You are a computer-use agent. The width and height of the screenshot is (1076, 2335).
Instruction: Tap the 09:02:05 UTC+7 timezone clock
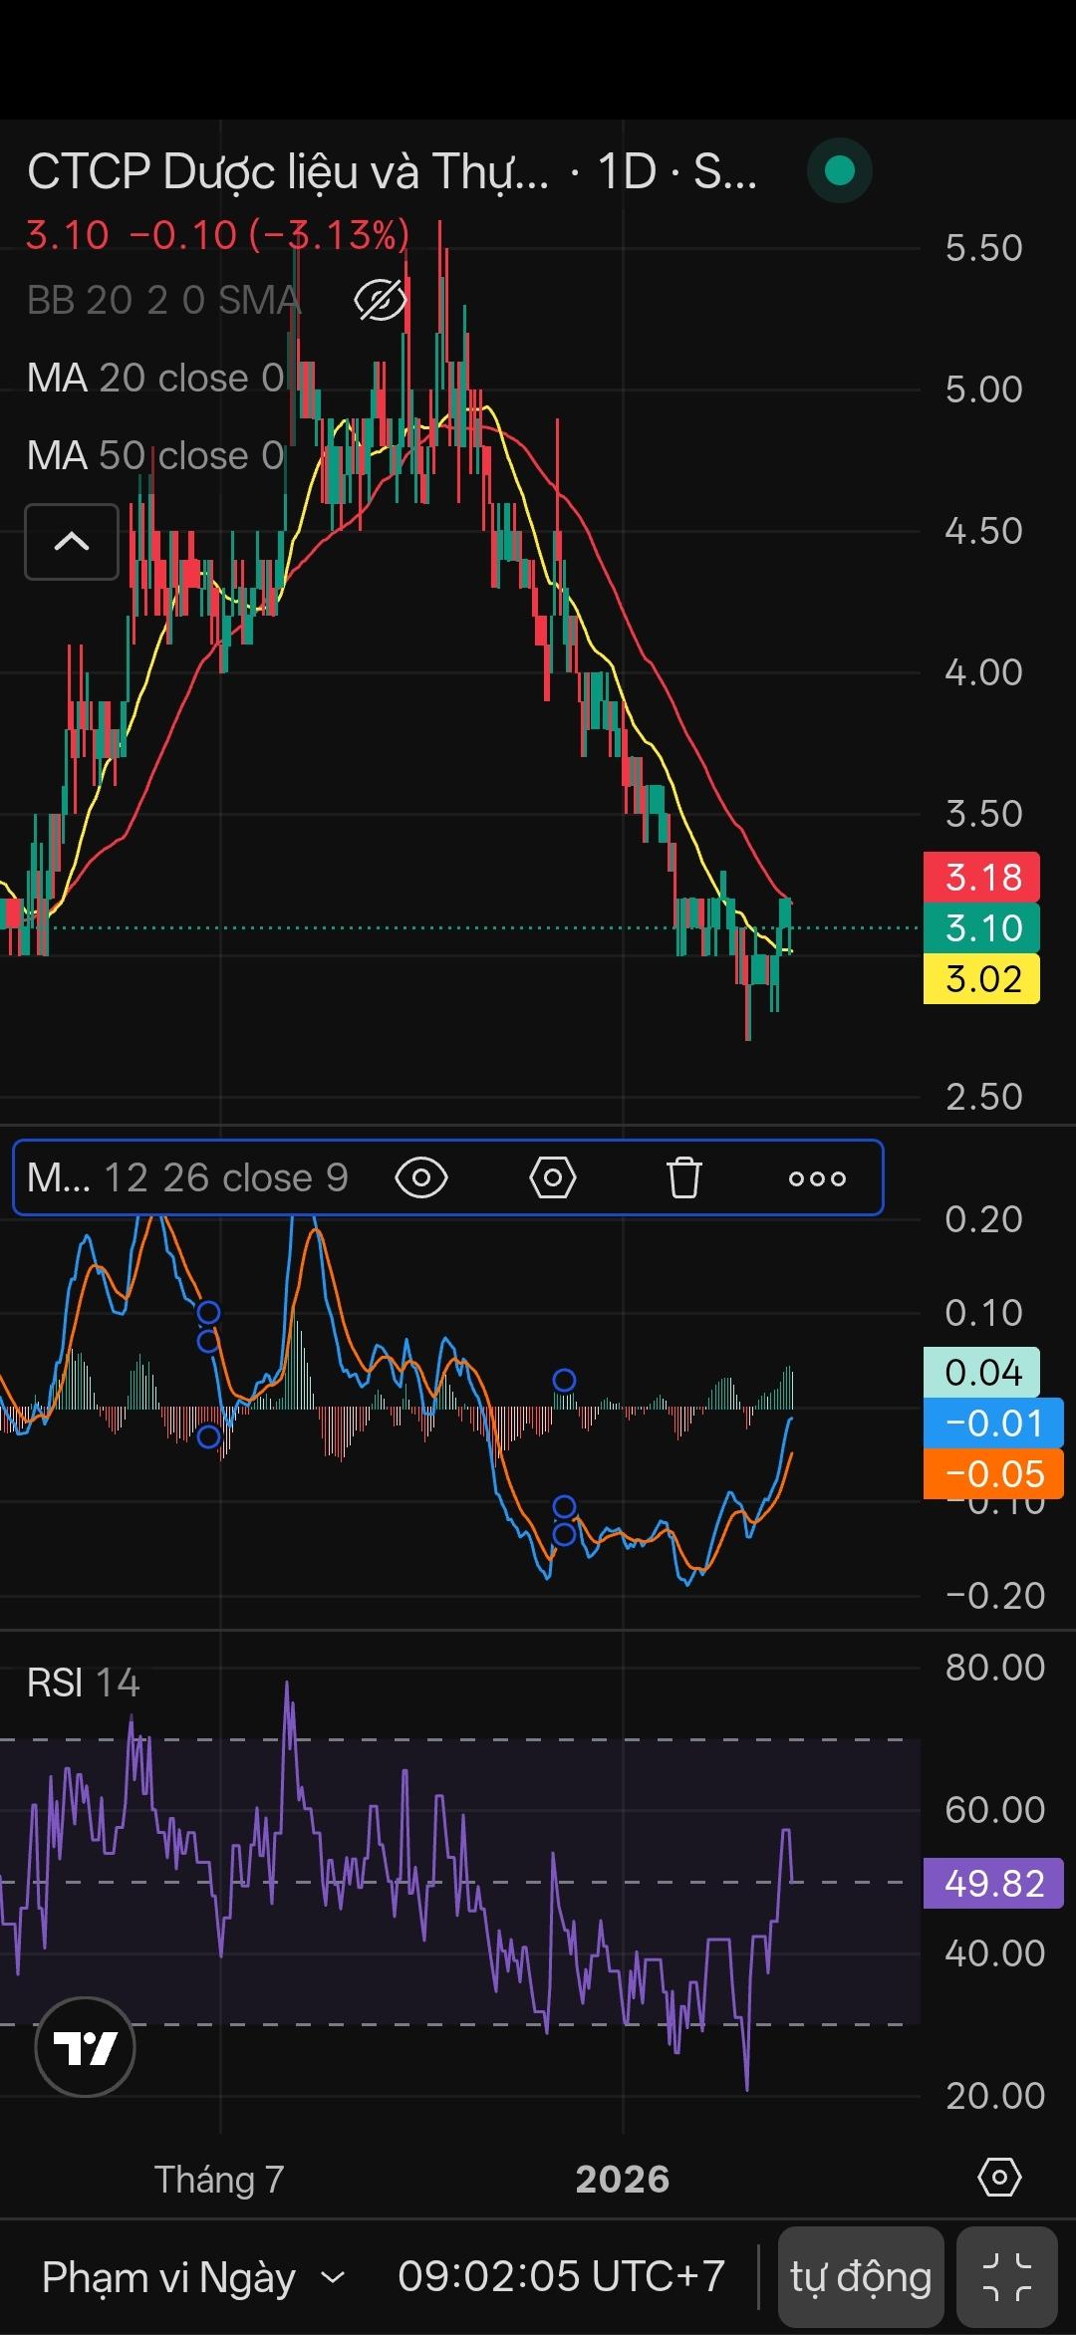tap(561, 2277)
